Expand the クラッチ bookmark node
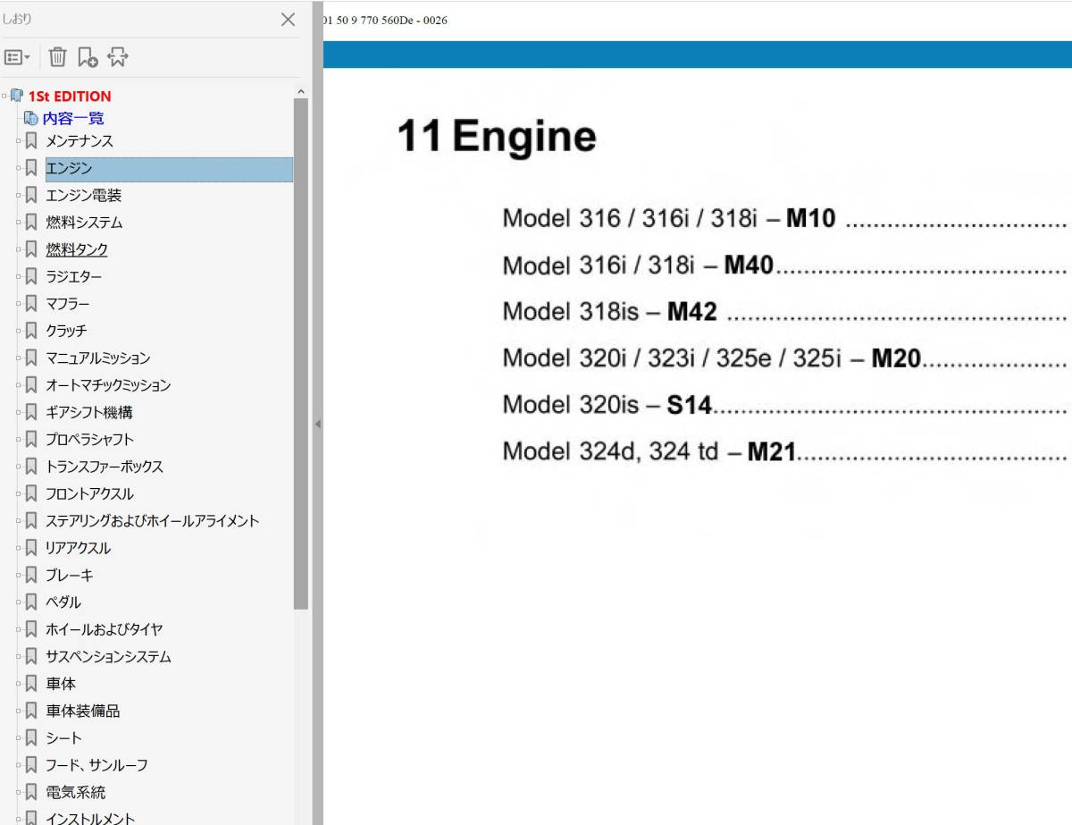 [18, 331]
